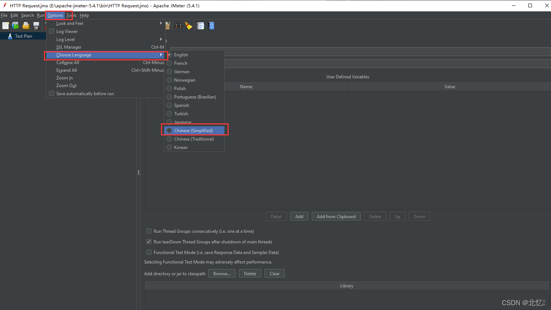551x310 pixels.
Task: Choose Chinese (Traditional) language
Action: coord(194,139)
